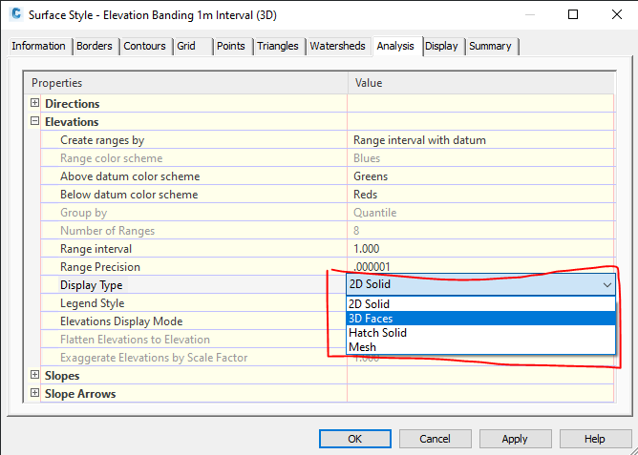638x455 pixels.
Task: Switch to the Display tab
Action: coord(443,47)
